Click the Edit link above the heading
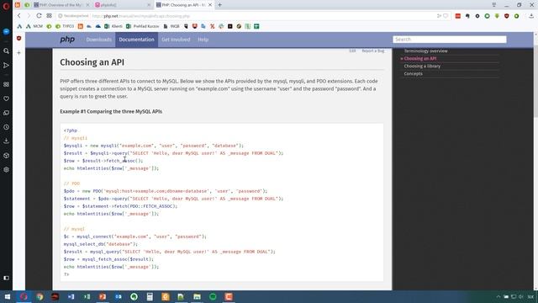The height and width of the screenshot is (303, 538). [x=352, y=50]
